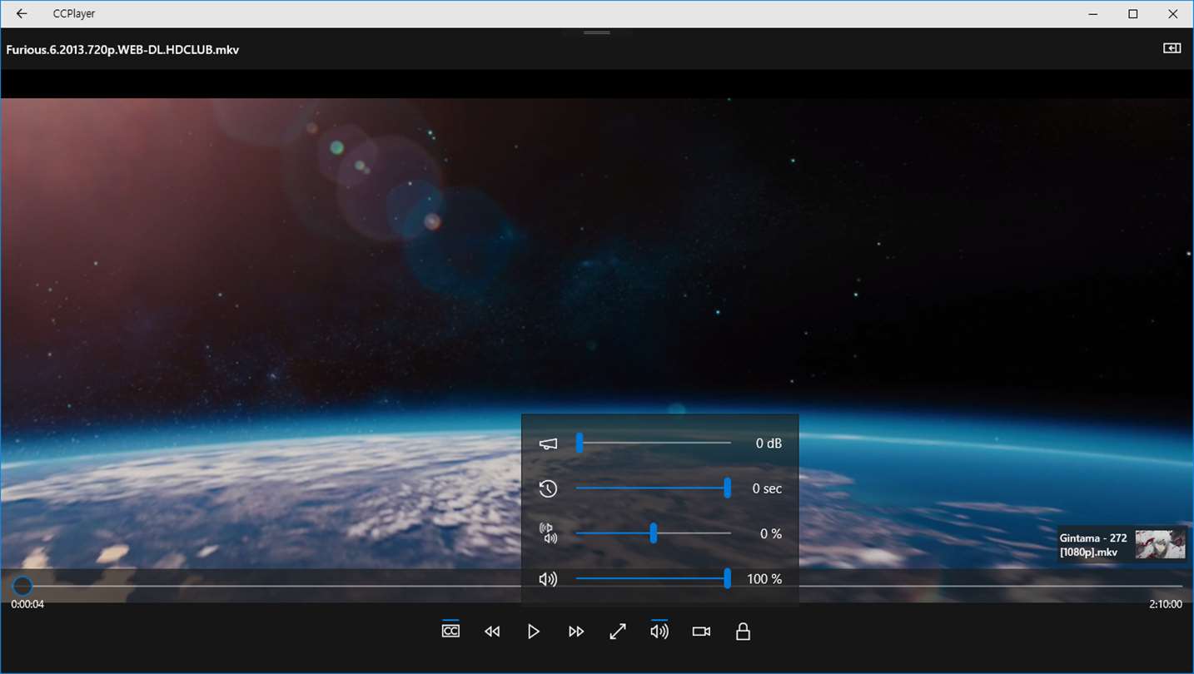Lock the player controls with the padlock
The image size is (1194, 674).
(744, 632)
